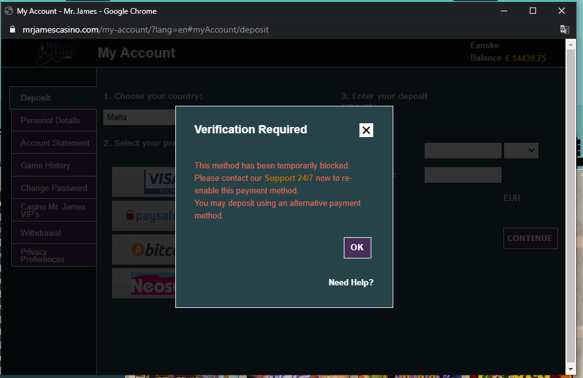Click the Support 24/7 link
The image size is (583, 378).
pos(289,178)
